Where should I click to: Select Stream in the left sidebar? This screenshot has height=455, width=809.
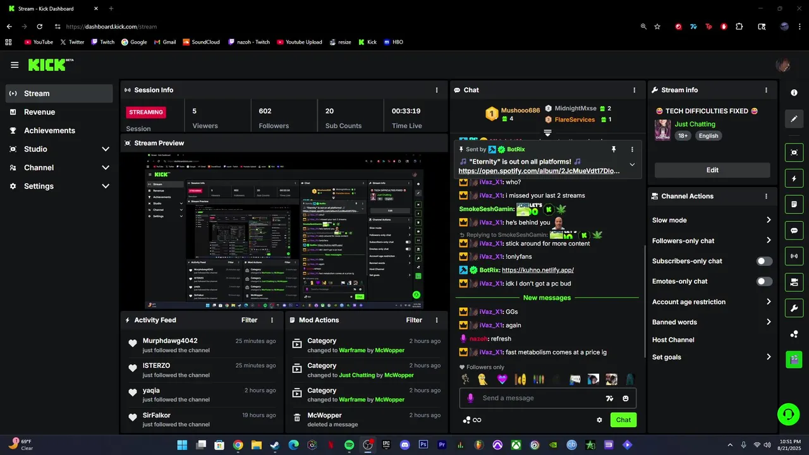coord(59,94)
